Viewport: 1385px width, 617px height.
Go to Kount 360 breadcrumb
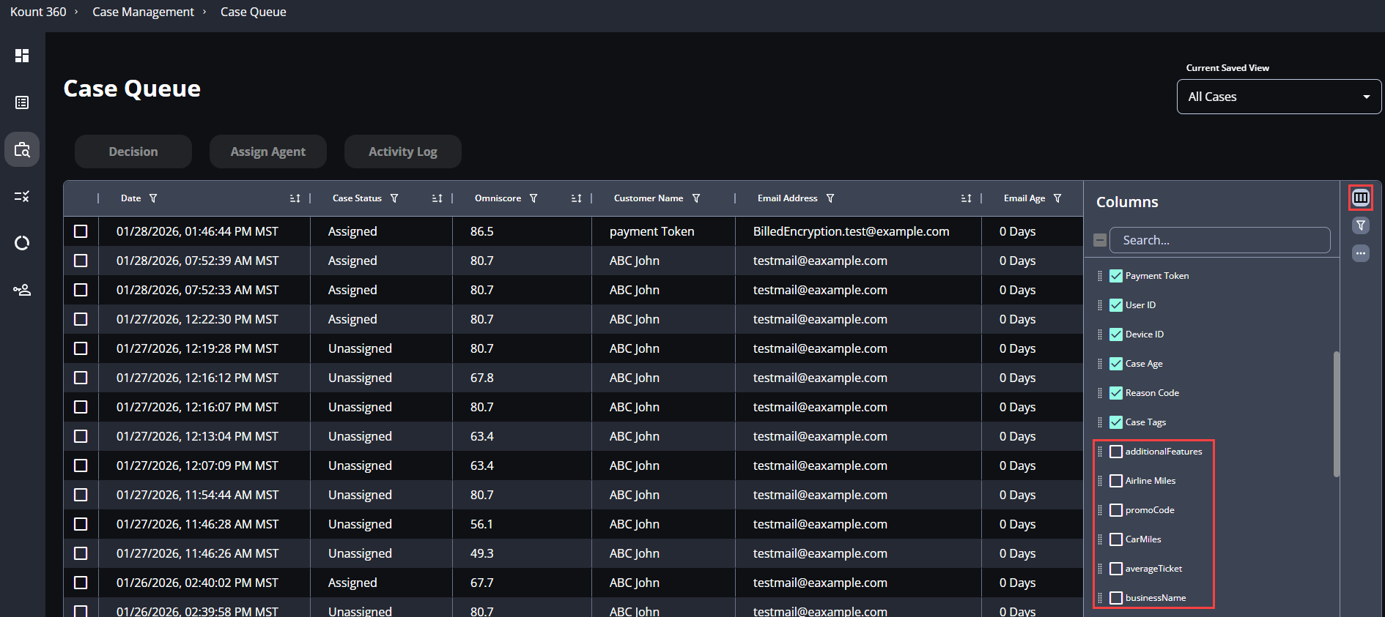(38, 12)
